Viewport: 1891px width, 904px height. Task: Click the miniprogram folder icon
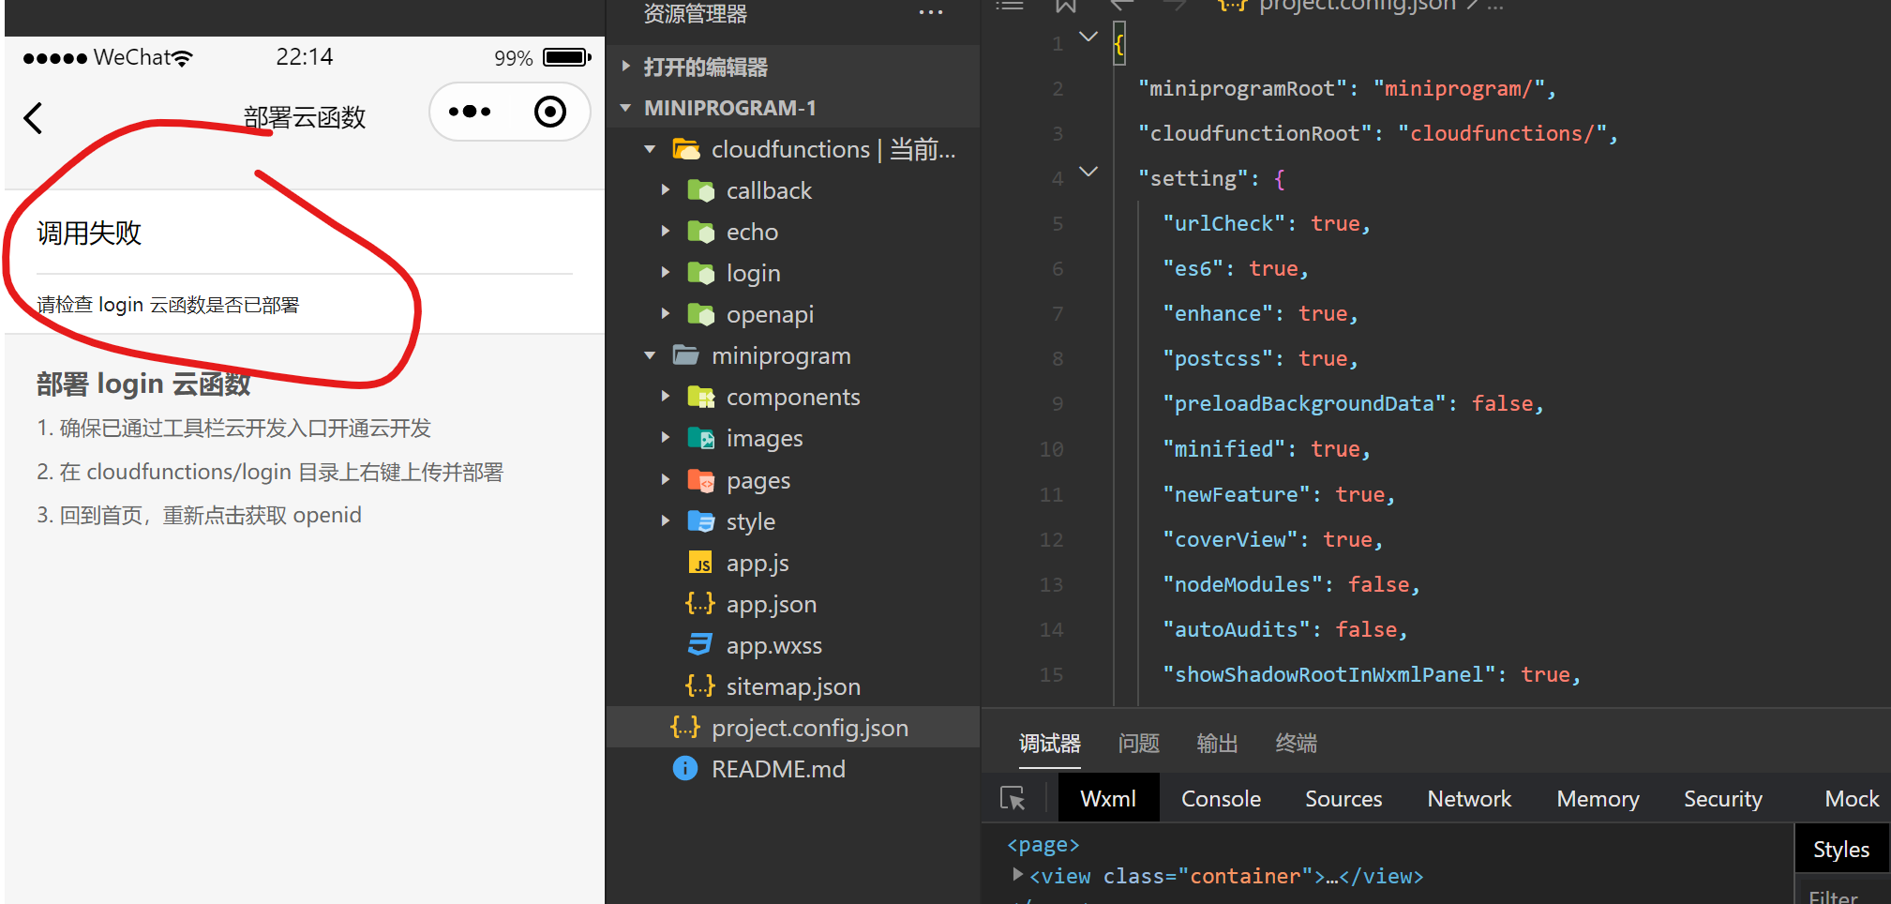click(x=686, y=355)
